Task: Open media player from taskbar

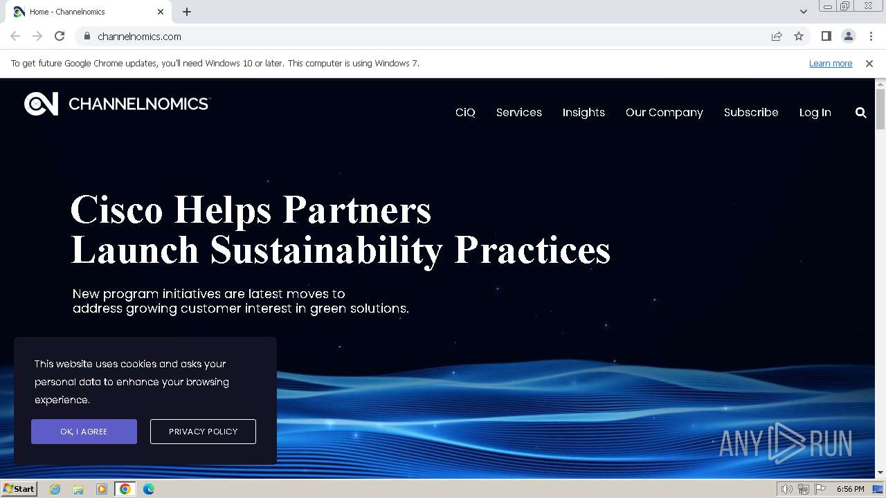Action: pos(102,489)
